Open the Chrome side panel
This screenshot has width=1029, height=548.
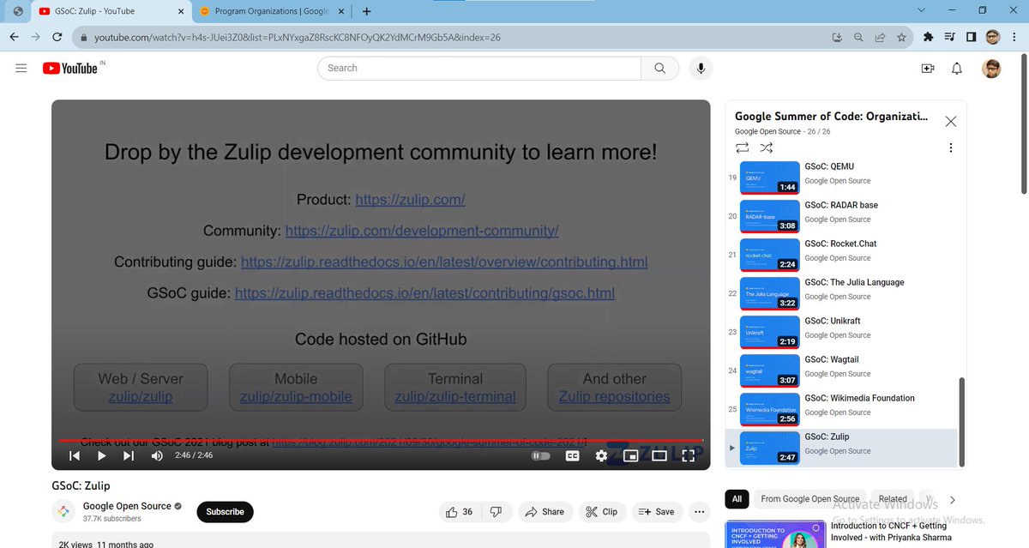coord(971,38)
